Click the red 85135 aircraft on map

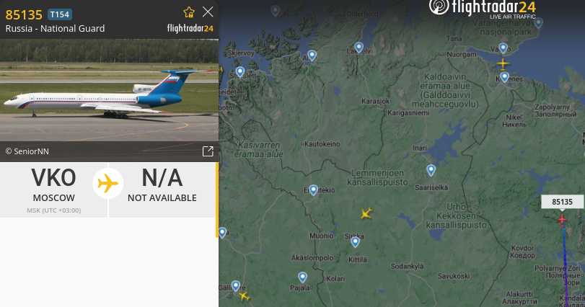coord(562,219)
